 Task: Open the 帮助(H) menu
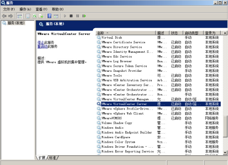click(58, 9)
